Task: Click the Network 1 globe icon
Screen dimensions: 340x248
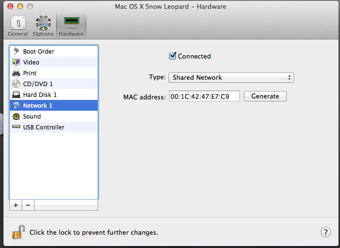Action: pyautogui.click(x=16, y=105)
